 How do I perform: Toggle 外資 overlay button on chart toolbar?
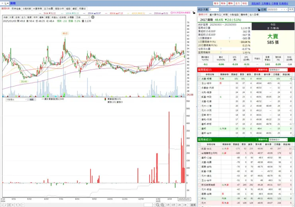click(x=12, y=17)
